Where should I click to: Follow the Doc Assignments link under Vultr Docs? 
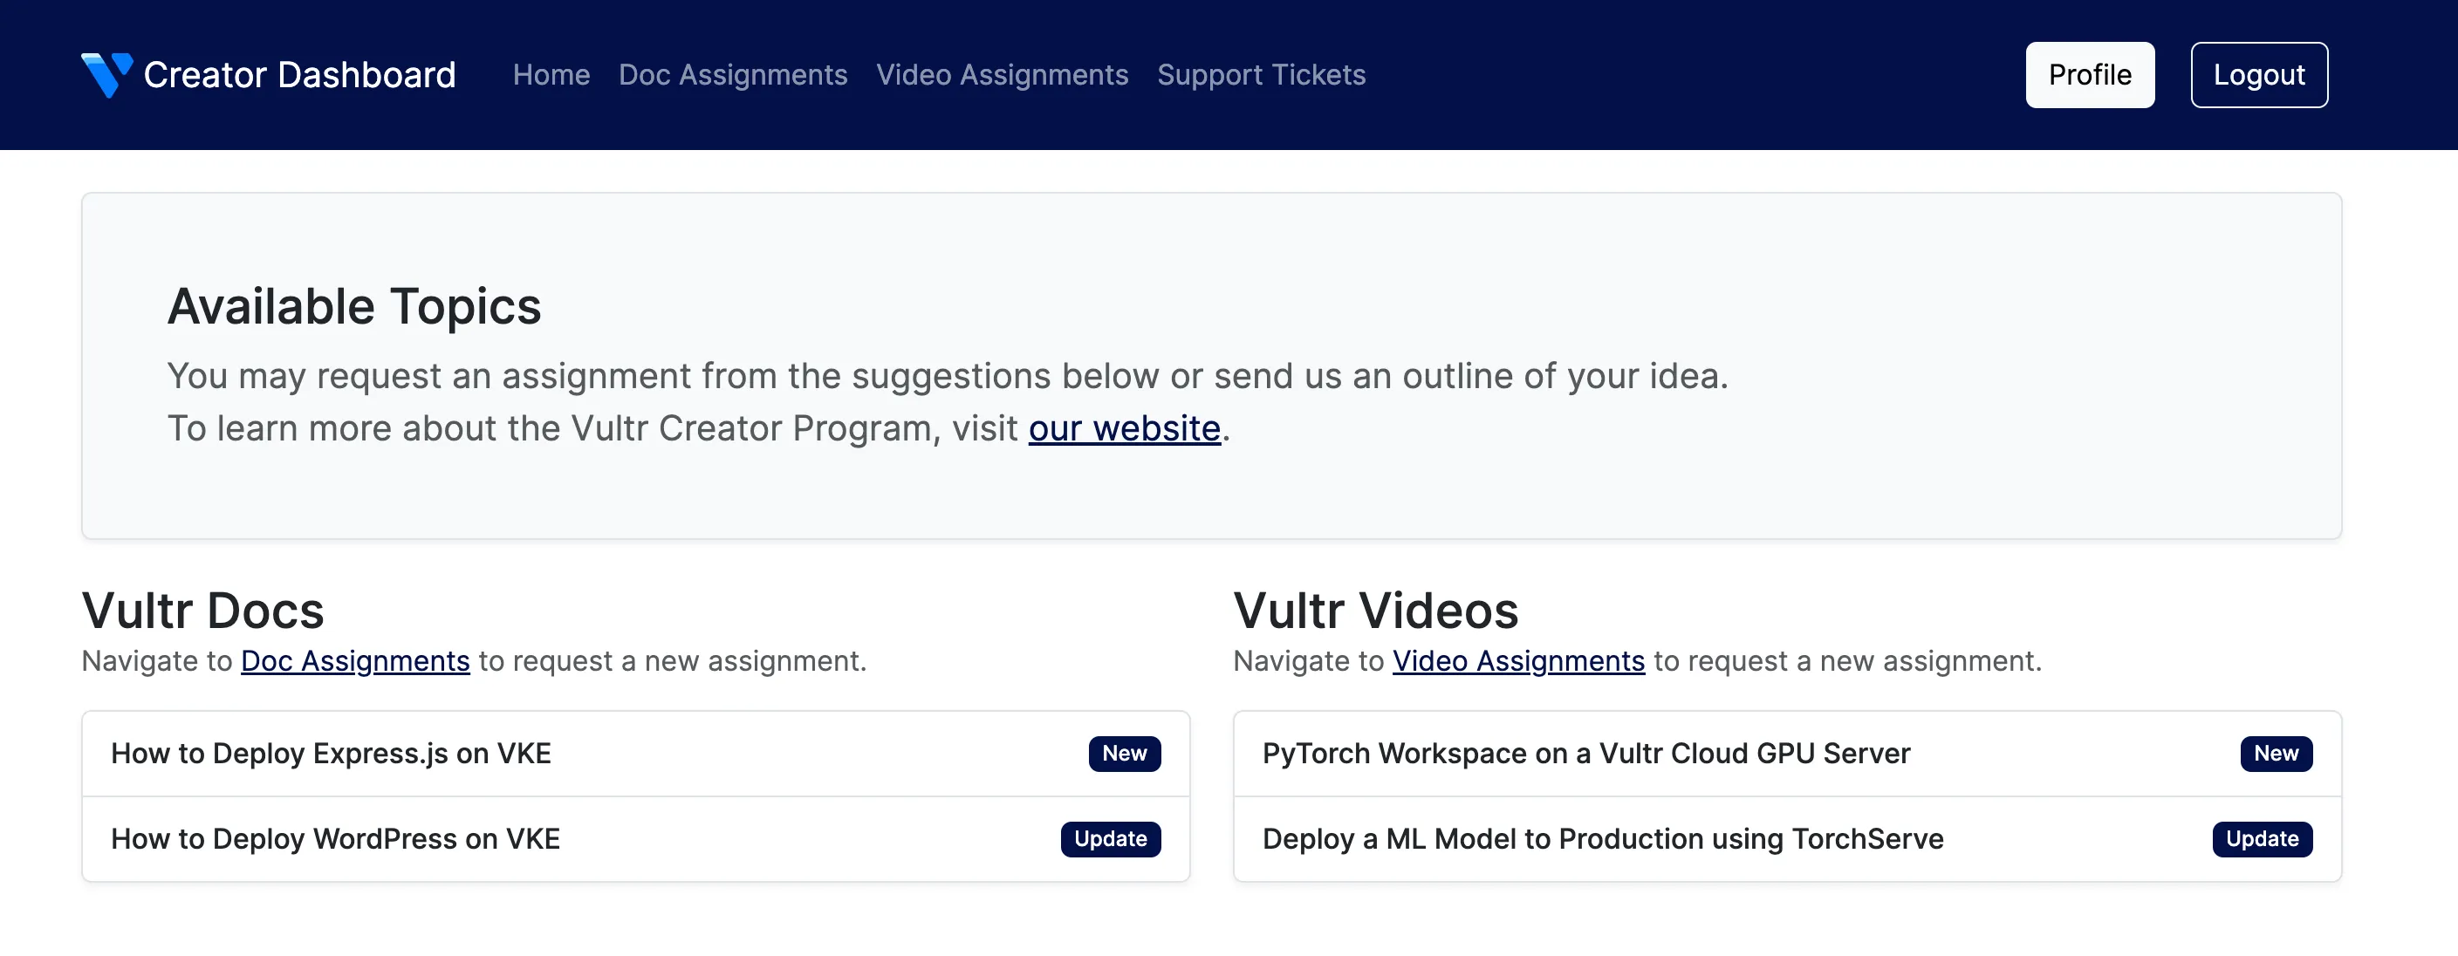[x=355, y=660]
